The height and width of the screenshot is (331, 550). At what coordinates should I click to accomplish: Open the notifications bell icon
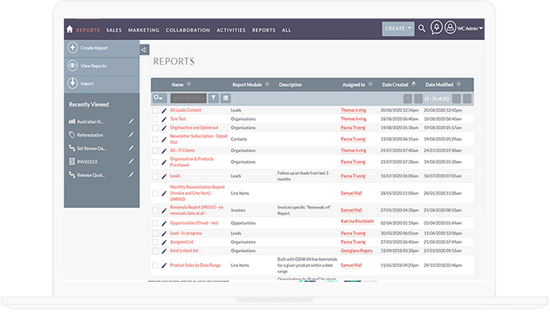pos(436,28)
